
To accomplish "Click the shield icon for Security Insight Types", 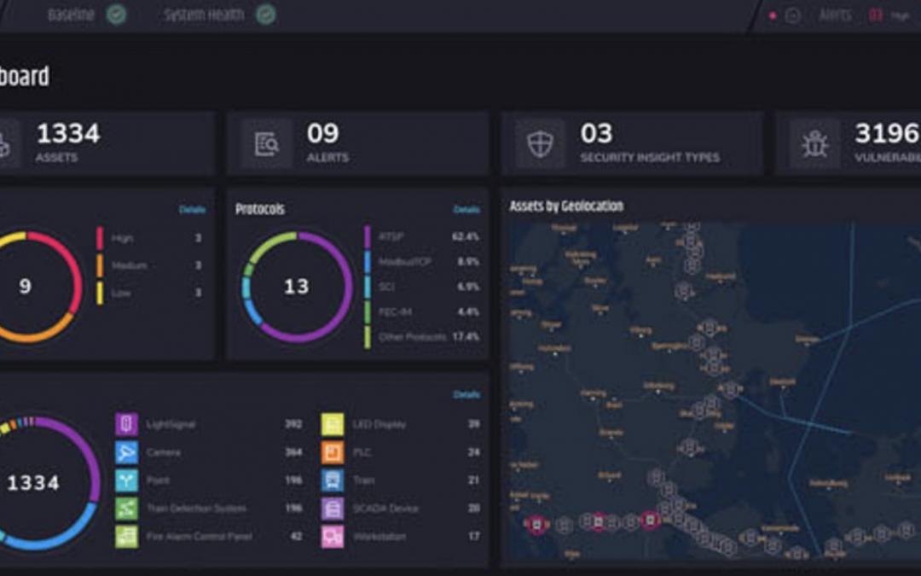I will pyautogui.click(x=540, y=143).
